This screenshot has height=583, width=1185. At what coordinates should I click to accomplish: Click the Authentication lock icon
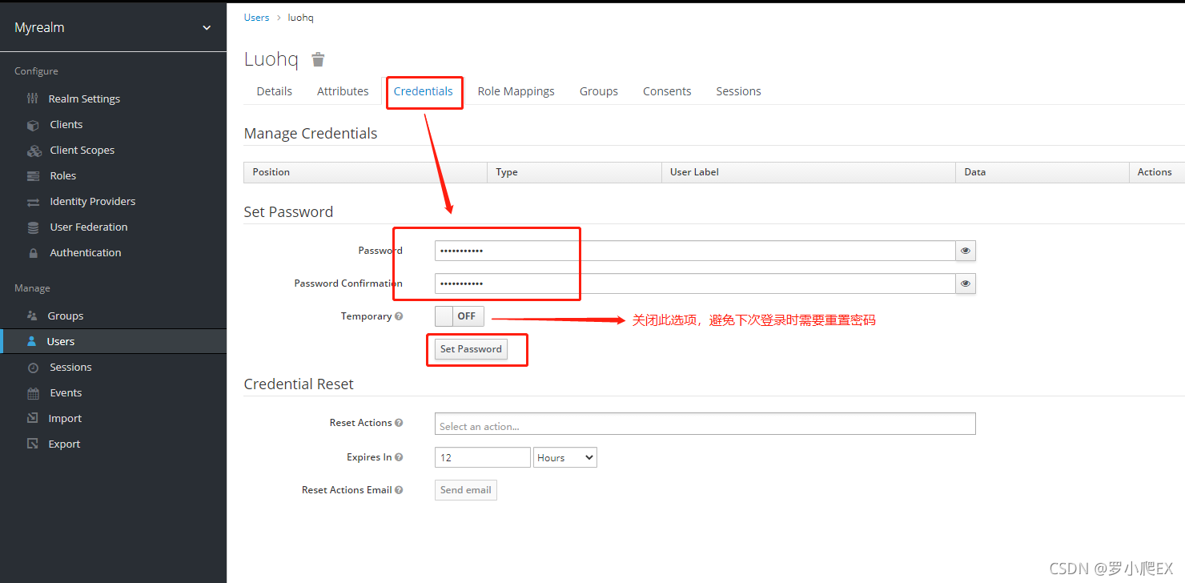[33, 253]
